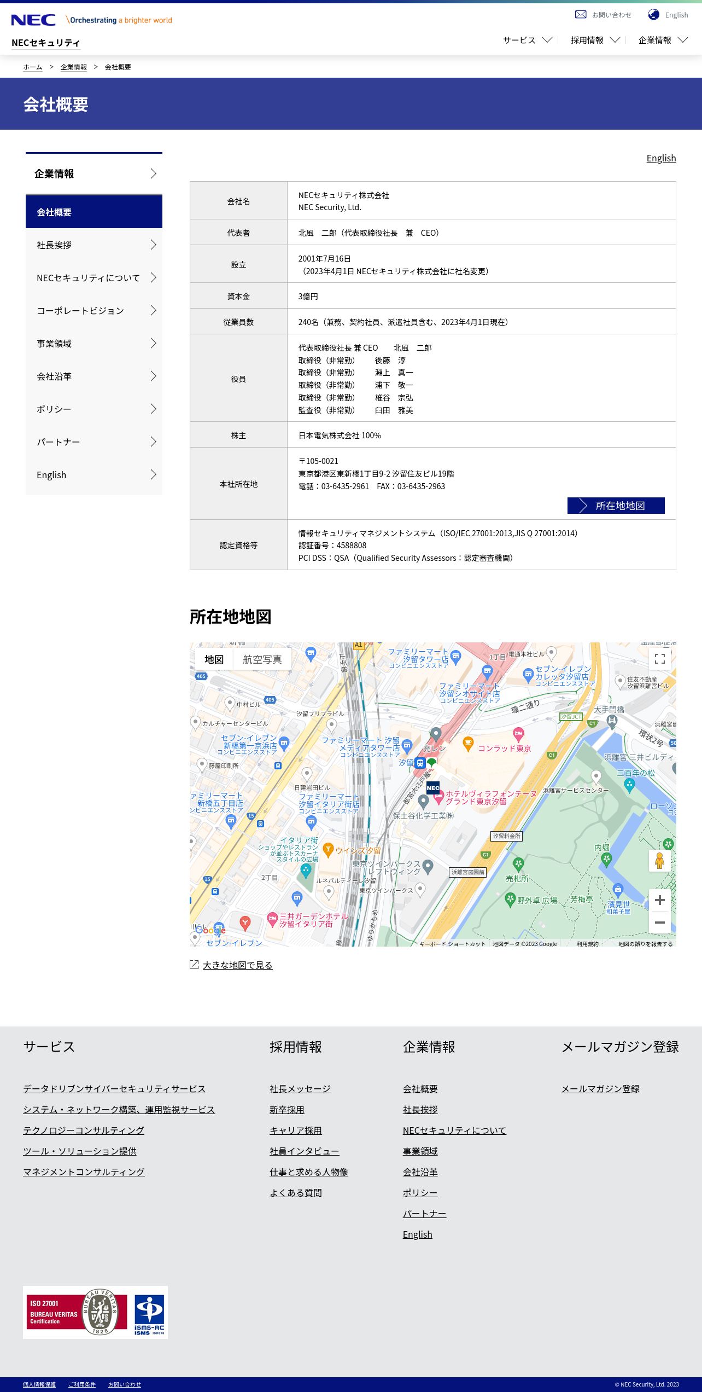Click 地図の誤りを報告する on map
702x1392 pixels.
646,944
